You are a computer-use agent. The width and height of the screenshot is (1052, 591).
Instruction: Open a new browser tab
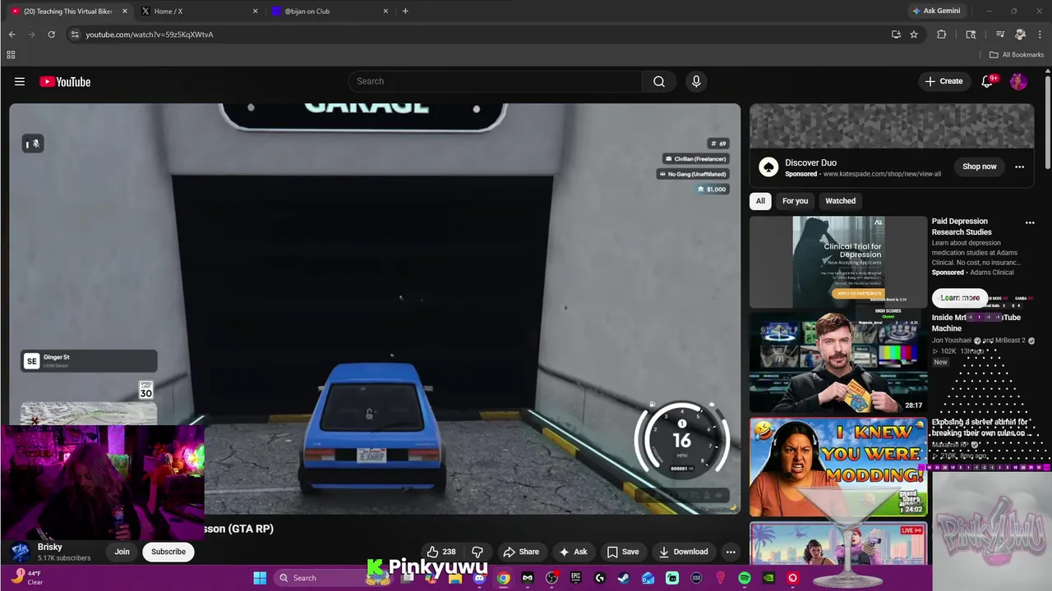405,11
